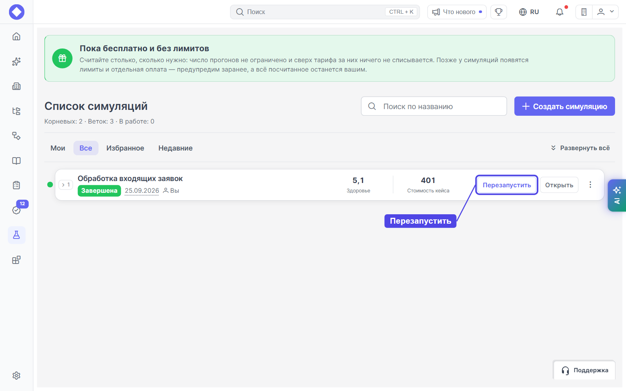Click the health value 5,1
This screenshot has width=626, height=391.
click(x=358, y=180)
